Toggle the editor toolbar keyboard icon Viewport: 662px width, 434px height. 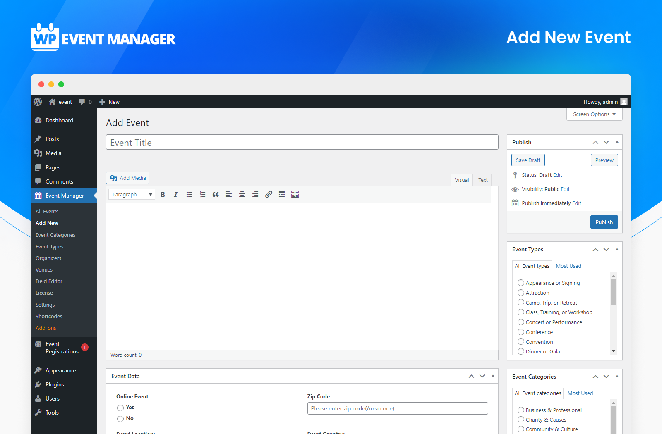[x=295, y=194]
